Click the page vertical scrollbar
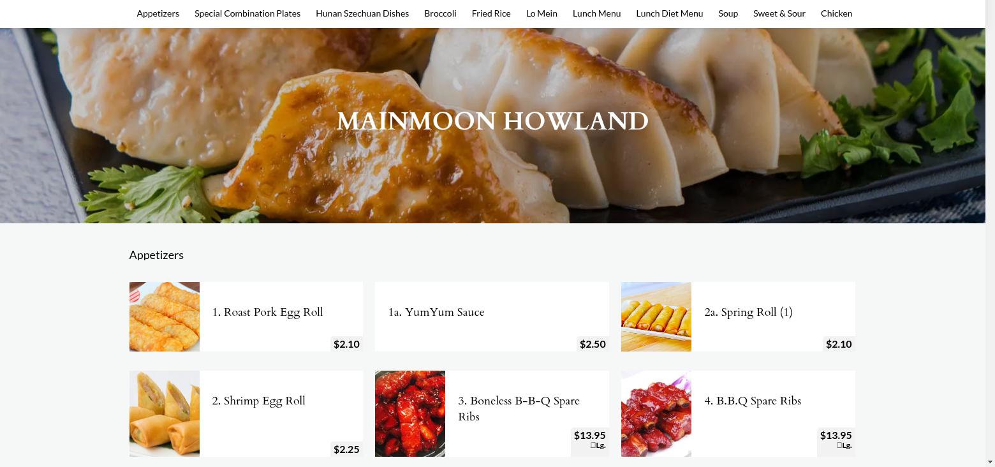995x467 pixels. point(990,233)
